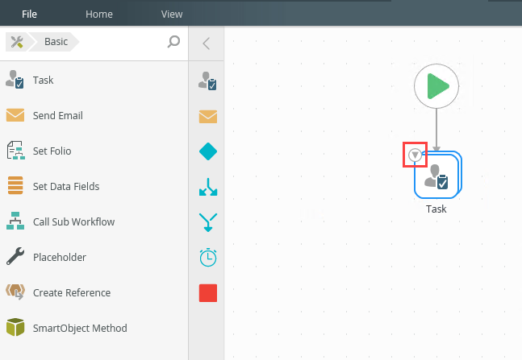Select the Task step node on canvas
The height and width of the screenshot is (360, 522).
pyautogui.click(x=437, y=175)
